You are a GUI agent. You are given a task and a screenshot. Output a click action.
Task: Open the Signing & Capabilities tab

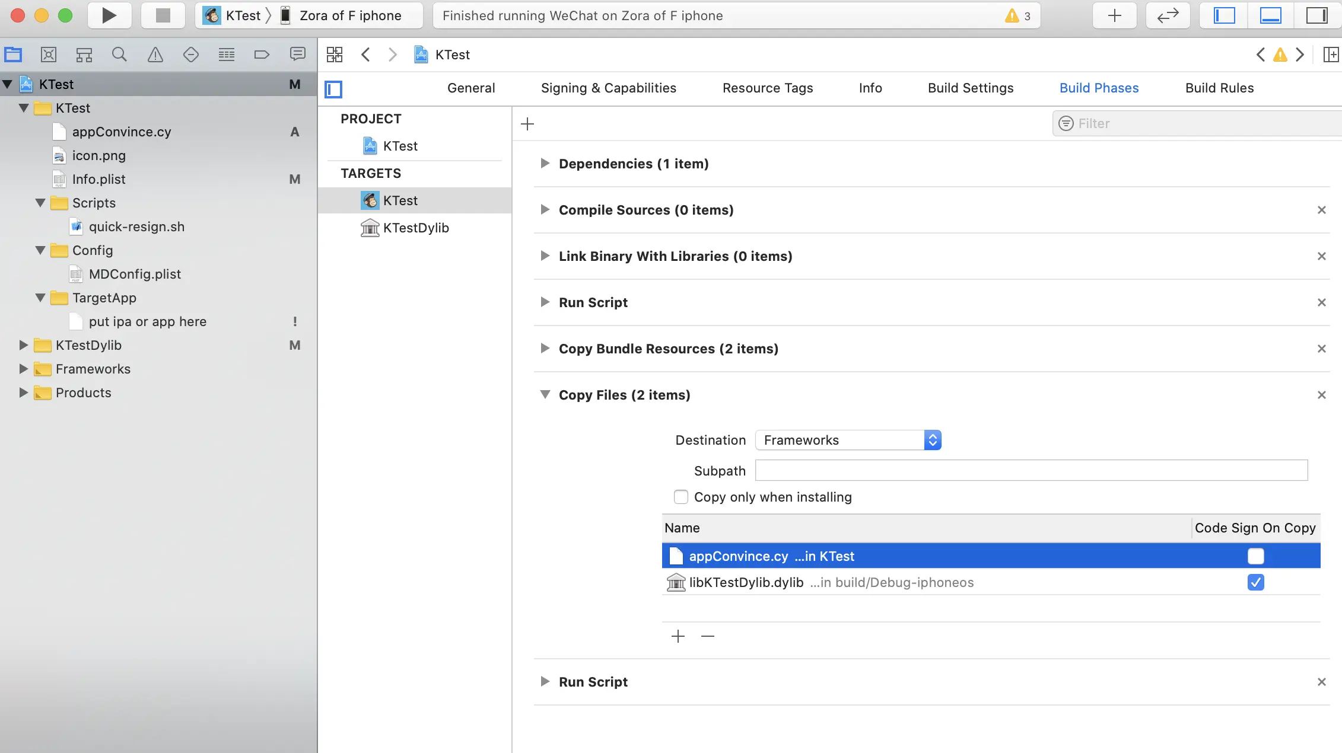tap(608, 88)
